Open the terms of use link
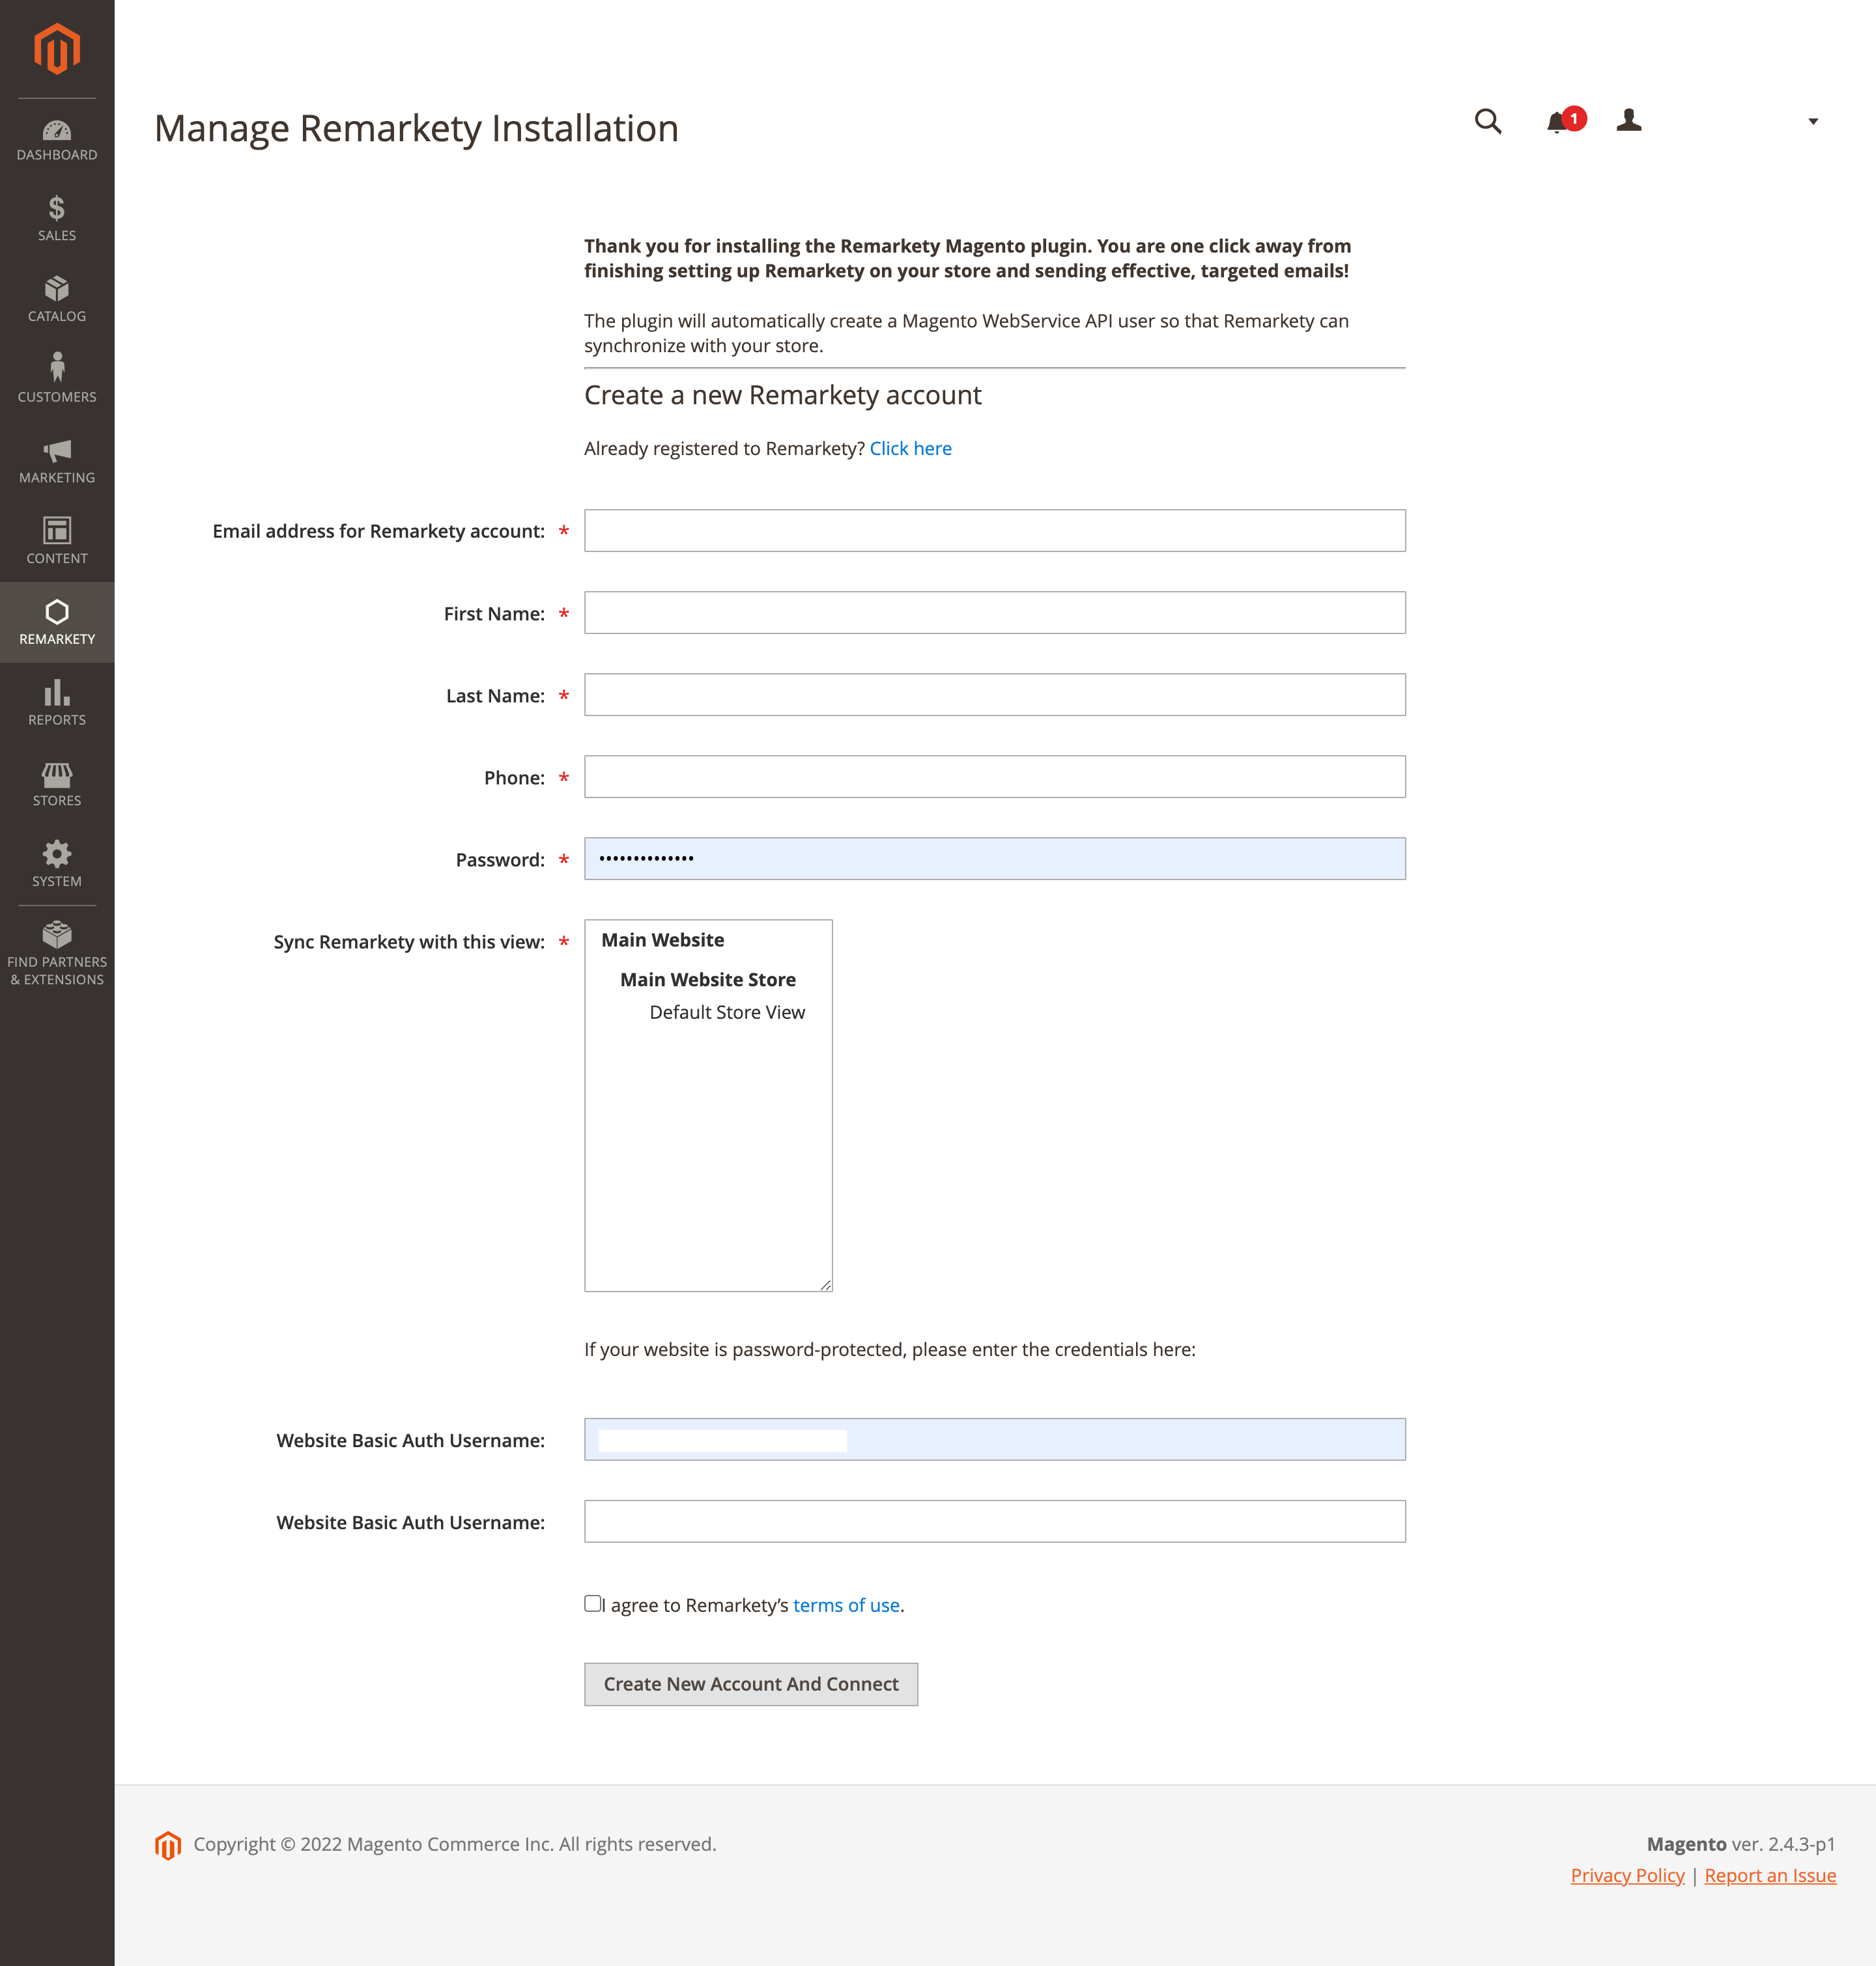This screenshot has width=1876, height=1966. pos(846,1605)
